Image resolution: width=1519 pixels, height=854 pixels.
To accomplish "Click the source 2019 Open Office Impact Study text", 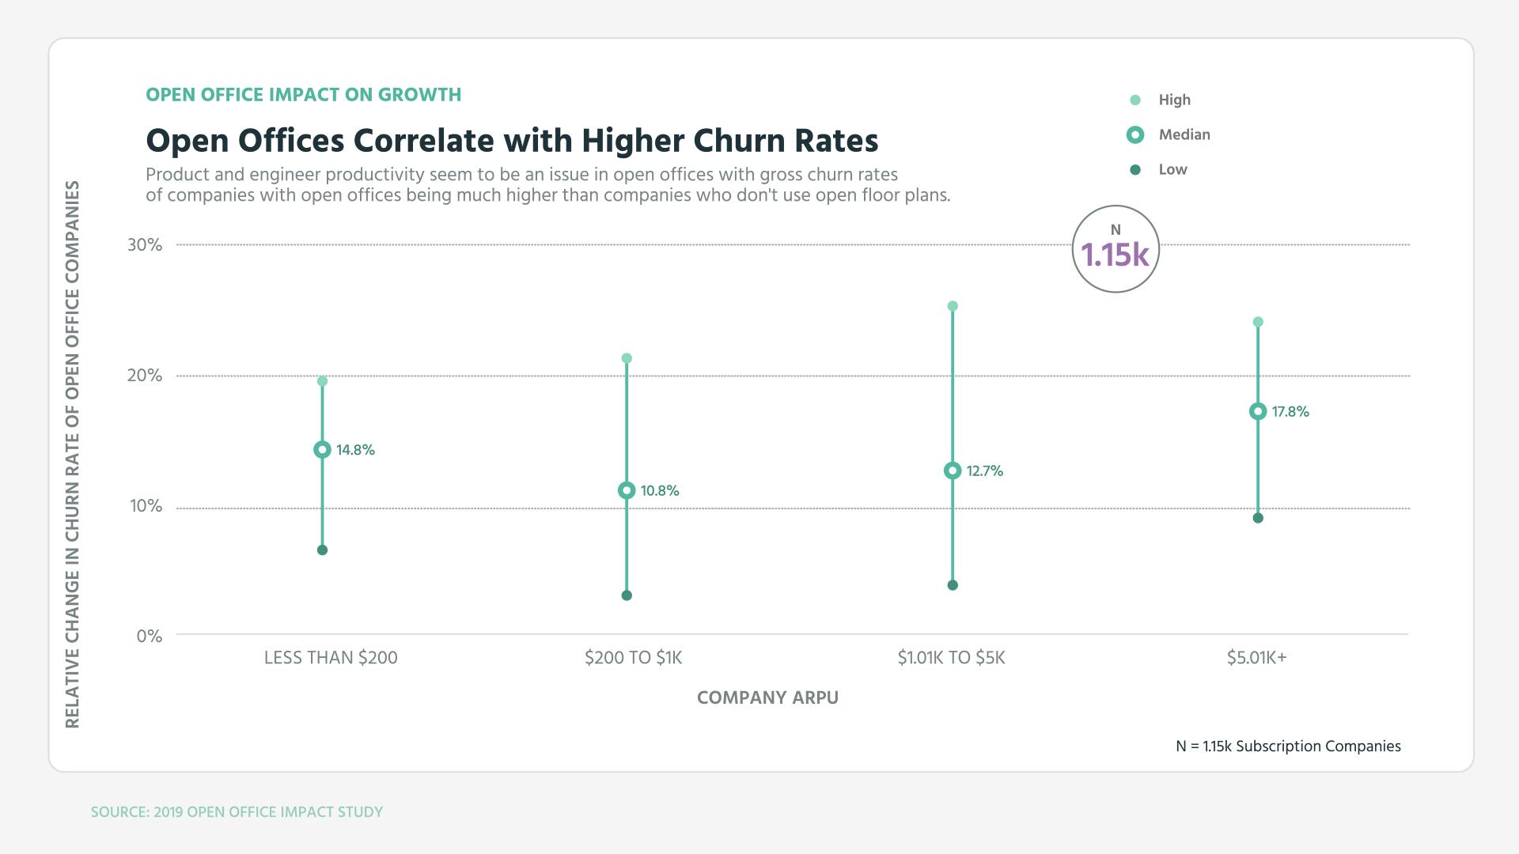I will tap(237, 812).
